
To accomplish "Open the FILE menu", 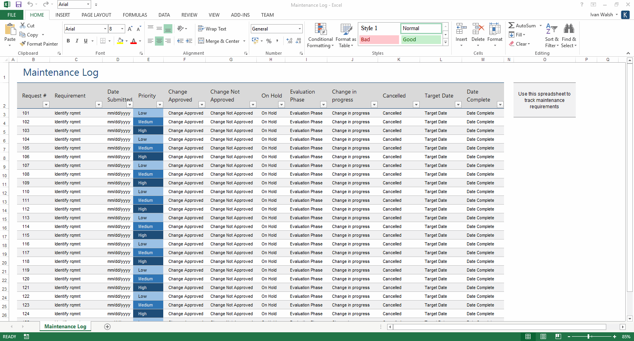I will pyautogui.click(x=12, y=15).
